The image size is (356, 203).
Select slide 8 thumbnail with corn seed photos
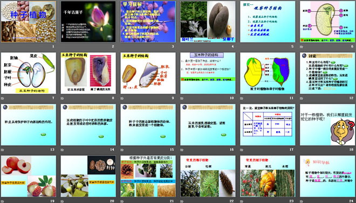click(x=88, y=73)
